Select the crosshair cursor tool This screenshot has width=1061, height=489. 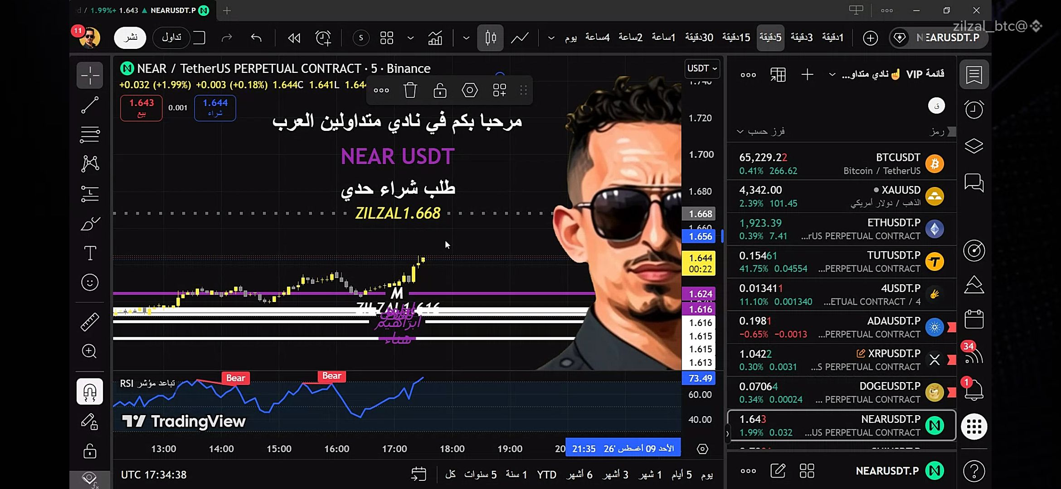click(x=90, y=75)
